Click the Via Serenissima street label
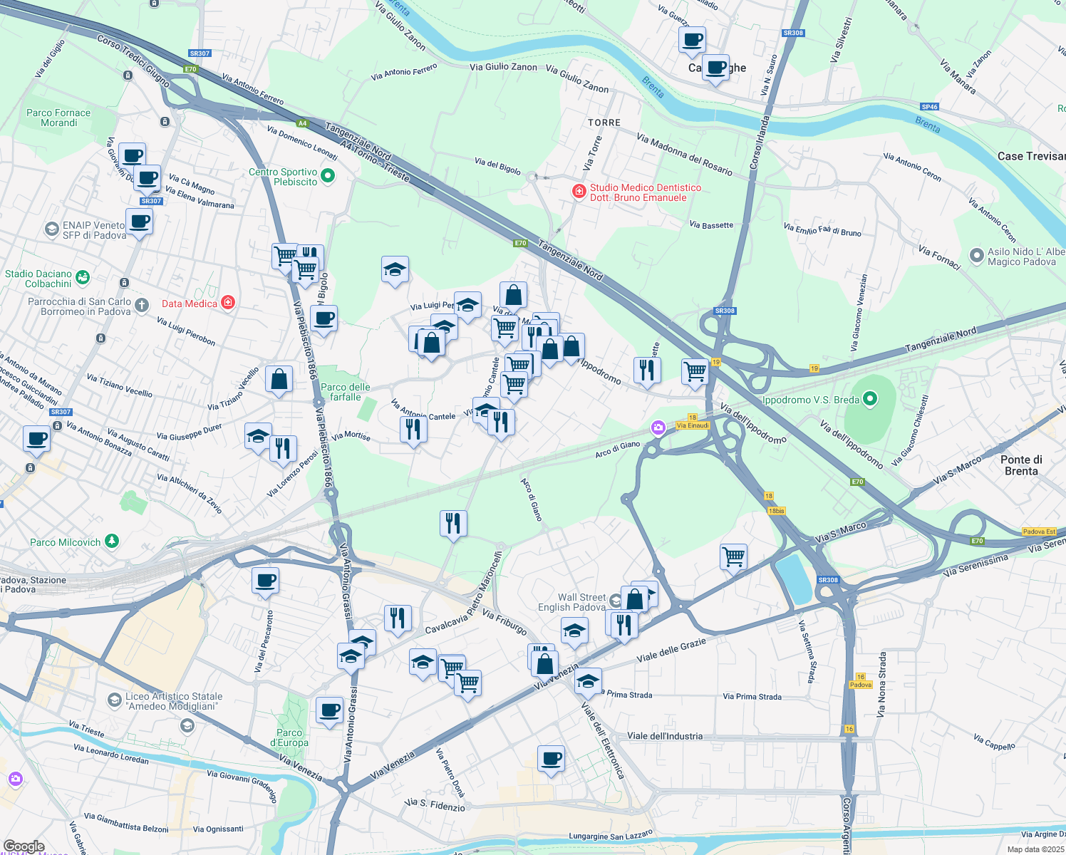This screenshot has height=855, width=1066. (x=976, y=565)
